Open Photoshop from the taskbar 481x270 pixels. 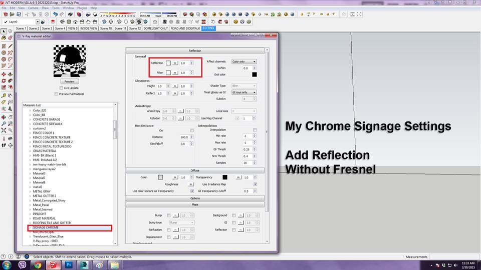(x=69, y=265)
